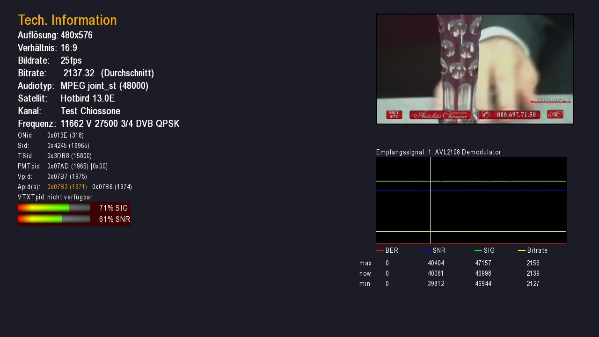Click the green SIG legend entry

click(x=484, y=250)
